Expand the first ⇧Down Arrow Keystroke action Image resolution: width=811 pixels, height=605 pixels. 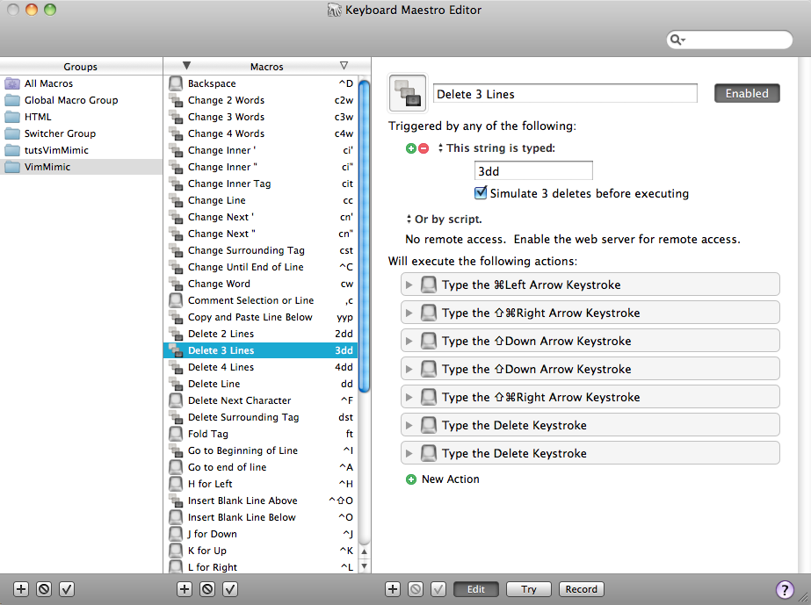409,342
